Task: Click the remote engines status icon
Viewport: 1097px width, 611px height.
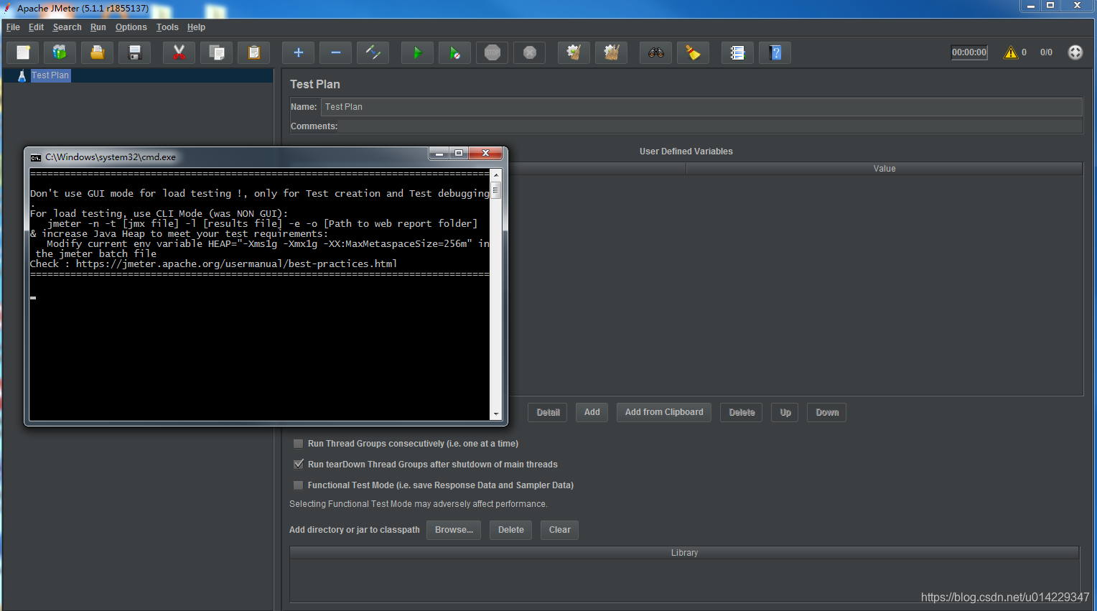Action: [1075, 52]
